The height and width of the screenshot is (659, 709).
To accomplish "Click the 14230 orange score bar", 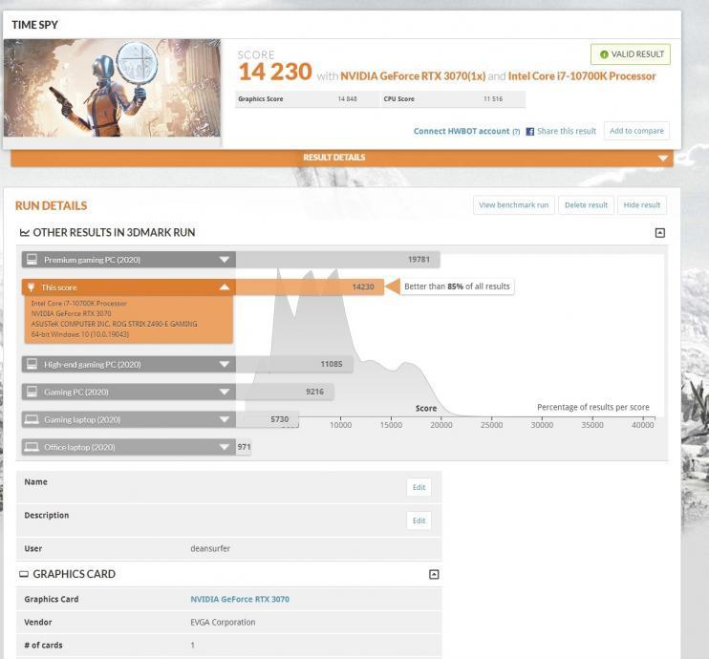I will pyautogui.click(x=310, y=287).
